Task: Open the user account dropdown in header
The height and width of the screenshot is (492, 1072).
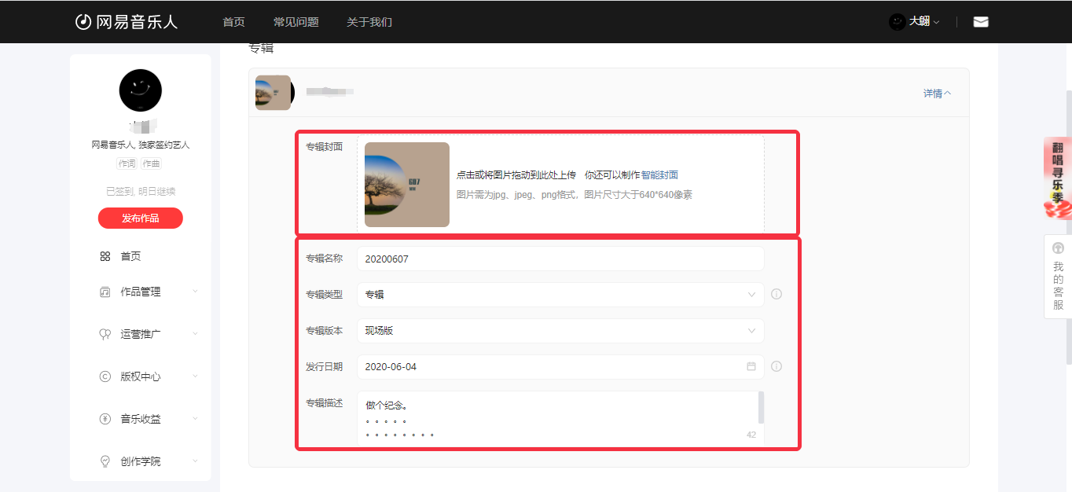Action: click(x=914, y=22)
